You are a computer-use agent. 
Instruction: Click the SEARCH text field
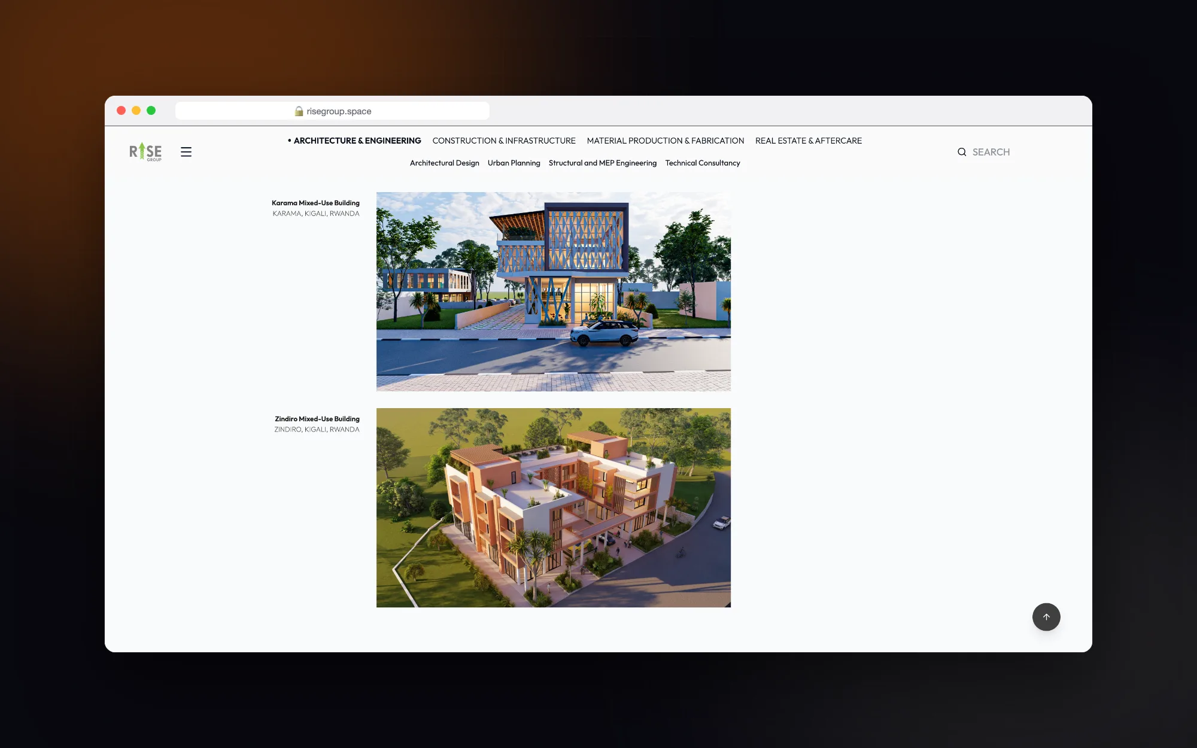point(991,152)
